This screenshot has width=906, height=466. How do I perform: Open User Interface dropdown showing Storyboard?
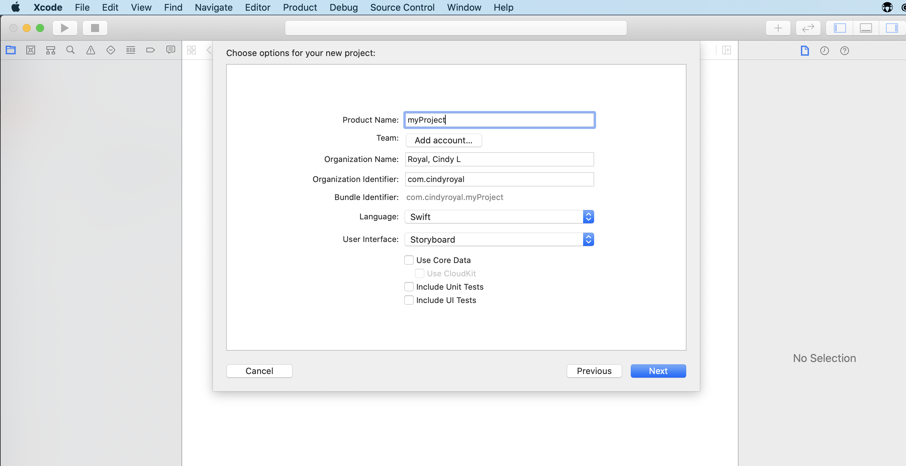[x=499, y=239]
